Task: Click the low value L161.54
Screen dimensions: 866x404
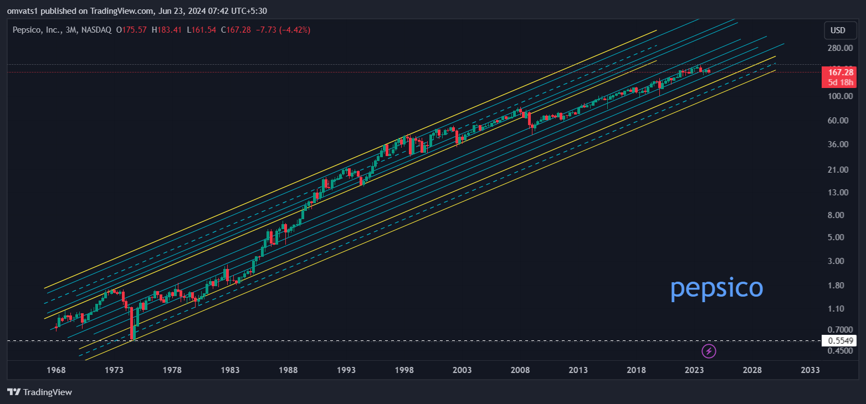Action: pos(201,30)
